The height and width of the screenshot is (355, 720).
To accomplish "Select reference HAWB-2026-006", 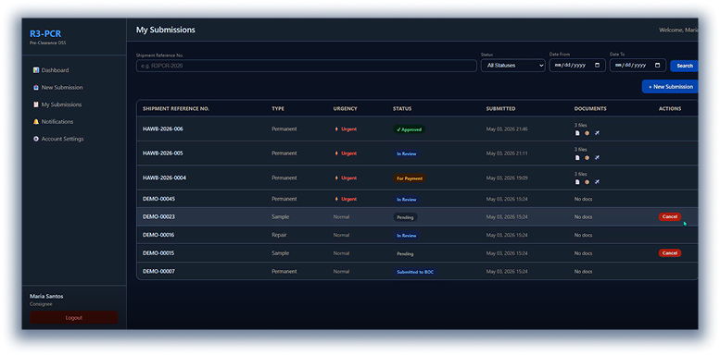I will tap(162, 129).
